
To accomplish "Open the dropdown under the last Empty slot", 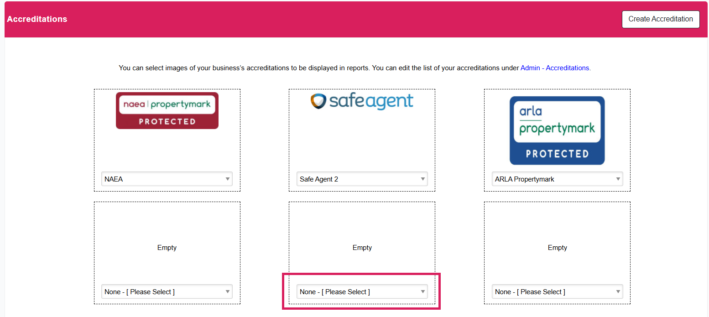I will pyautogui.click(x=557, y=291).
